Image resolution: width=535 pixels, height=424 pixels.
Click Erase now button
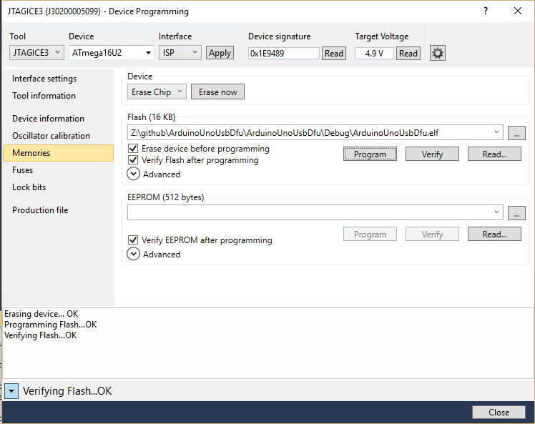[217, 92]
